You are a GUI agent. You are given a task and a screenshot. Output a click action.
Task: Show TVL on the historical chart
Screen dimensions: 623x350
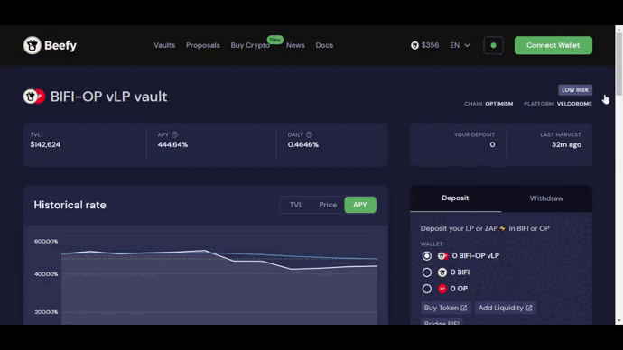(296, 205)
